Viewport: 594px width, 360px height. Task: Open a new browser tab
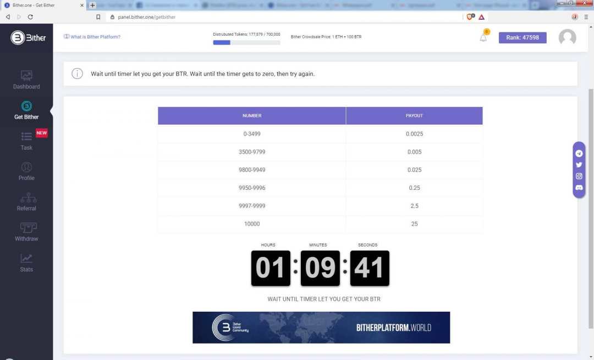point(92,5)
